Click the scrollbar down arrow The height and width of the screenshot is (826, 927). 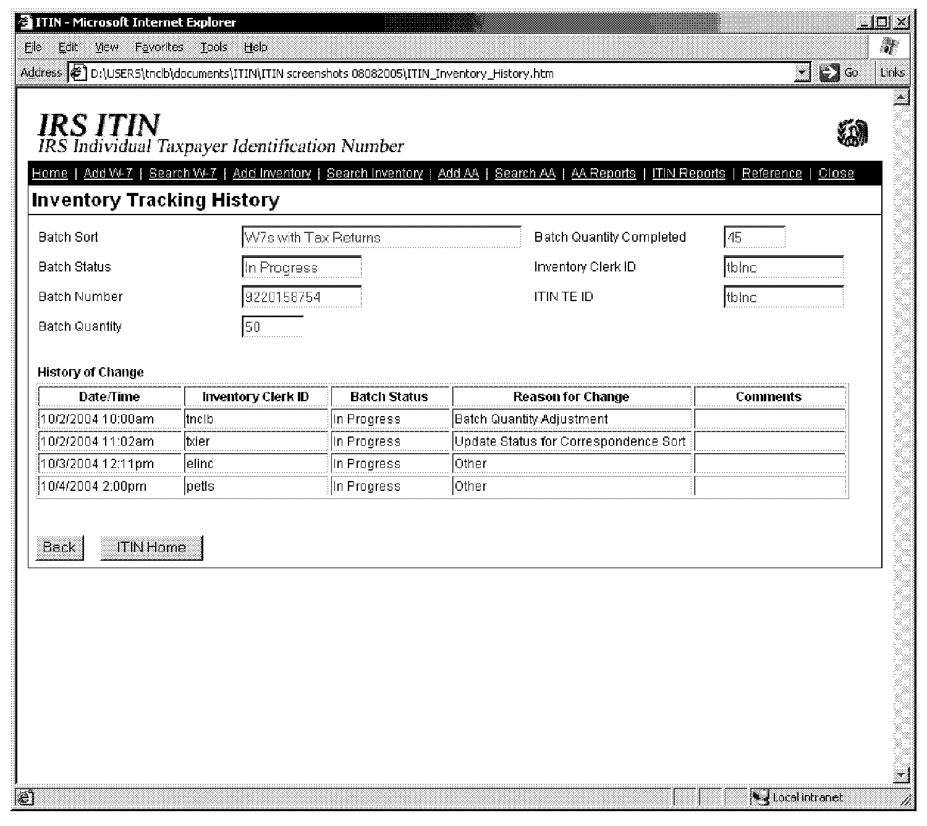coord(901,775)
